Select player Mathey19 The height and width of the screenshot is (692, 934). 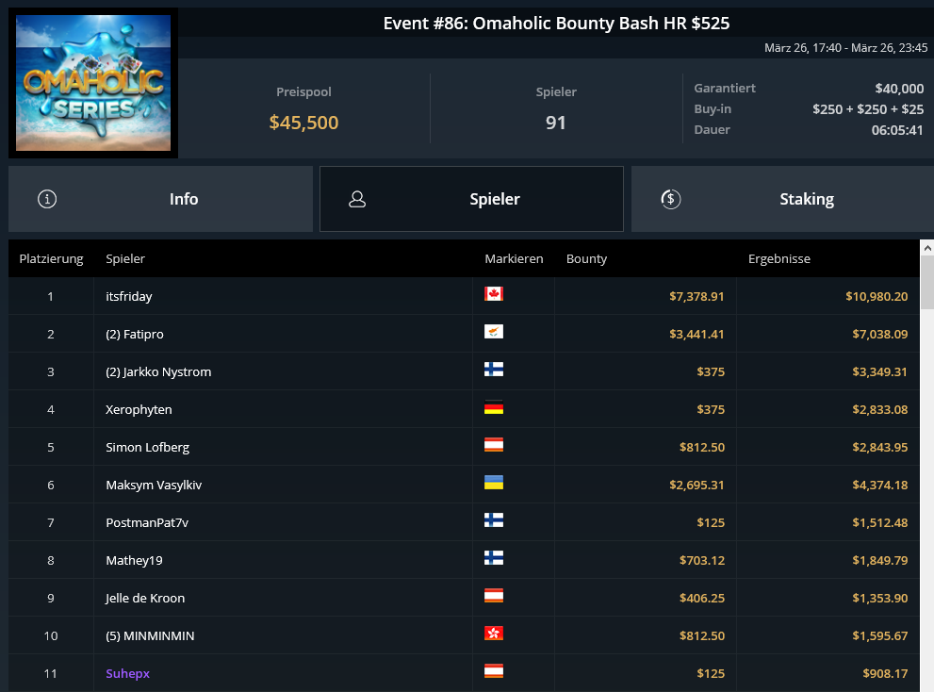(134, 560)
